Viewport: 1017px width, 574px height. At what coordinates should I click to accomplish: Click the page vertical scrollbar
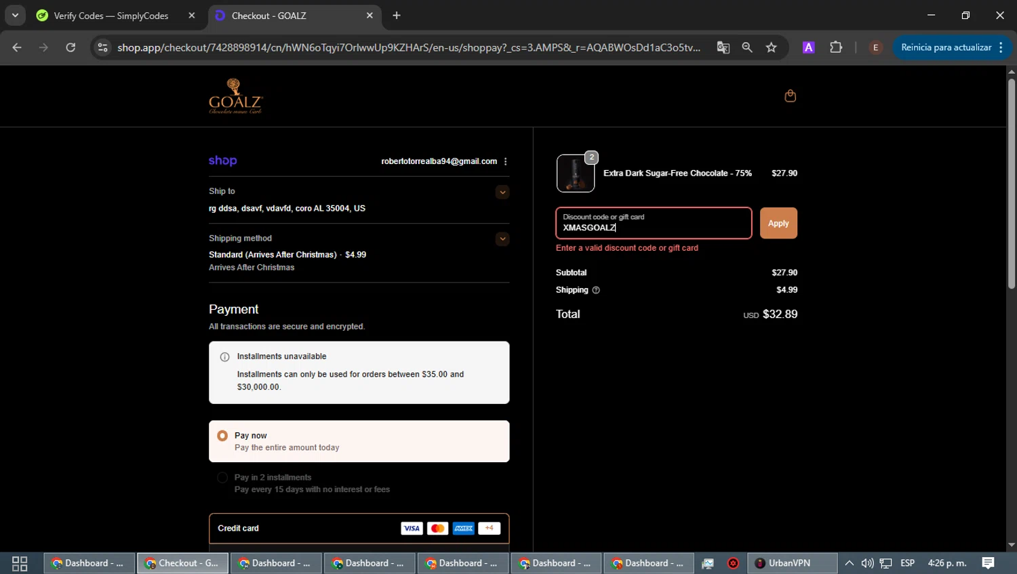tap(1011, 184)
